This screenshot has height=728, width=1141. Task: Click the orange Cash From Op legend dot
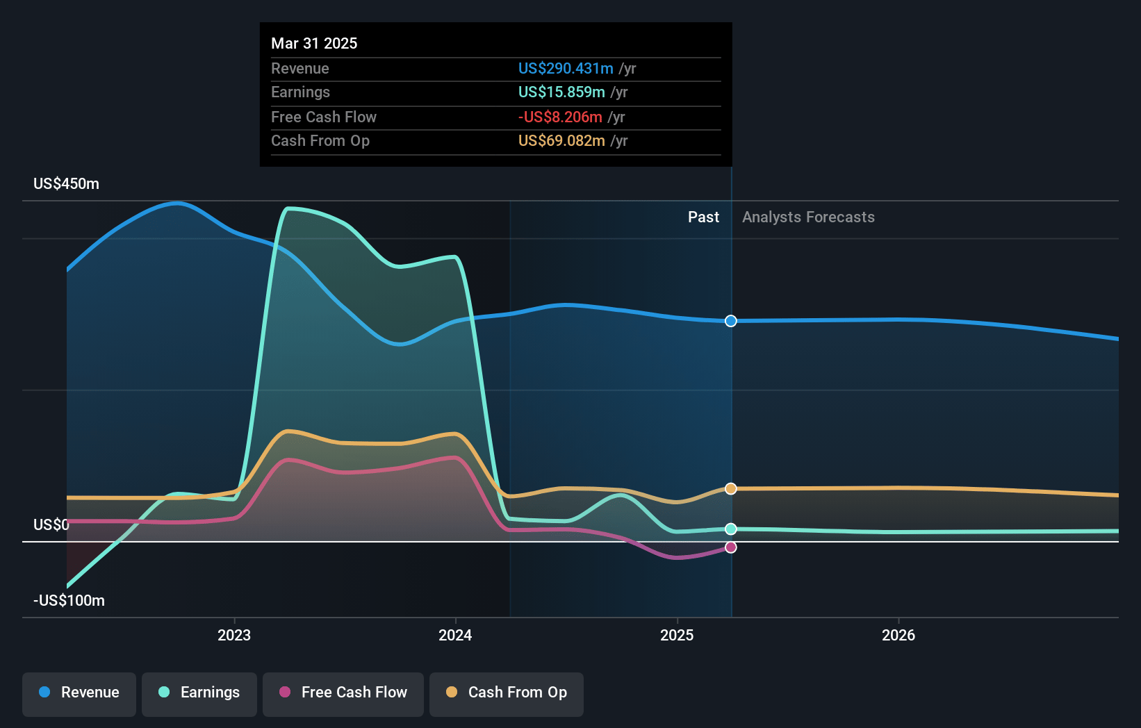point(452,692)
